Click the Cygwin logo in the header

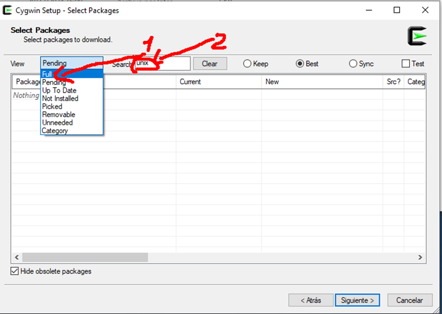[417, 36]
